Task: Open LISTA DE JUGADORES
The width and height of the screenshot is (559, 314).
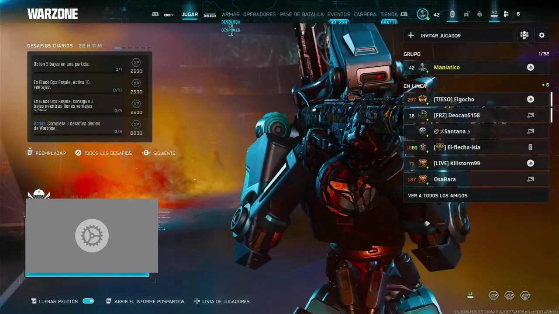Action: 222,301
